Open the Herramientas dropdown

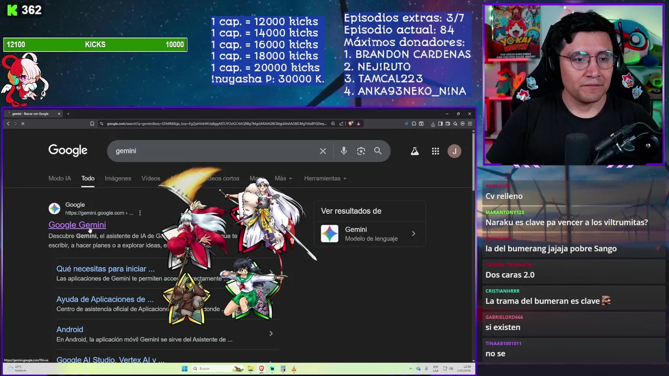coord(325,179)
